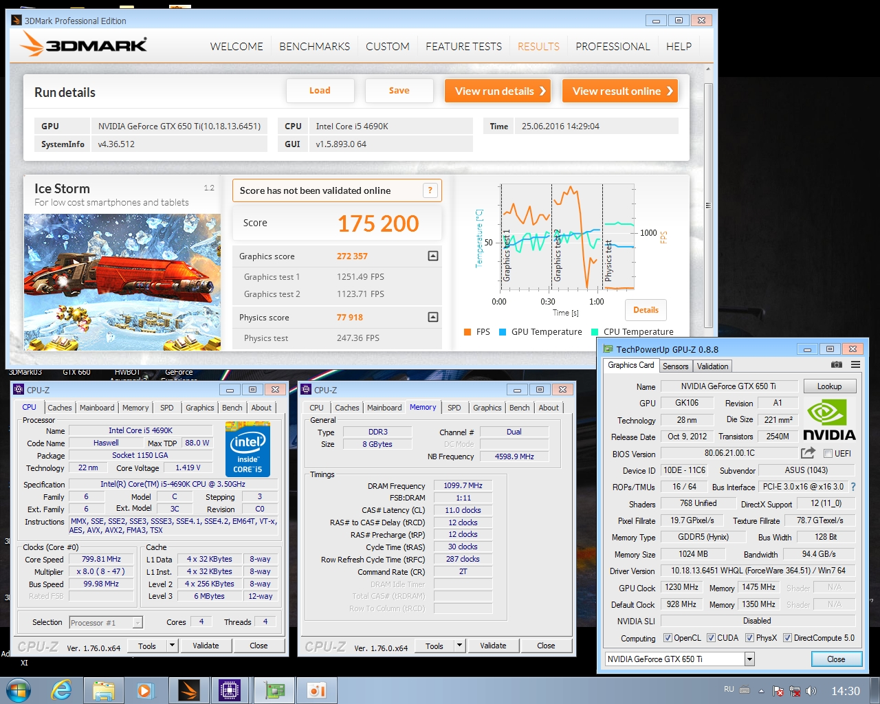The height and width of the screenshot is (704, 880).
Task: Toggle the DirectCompute 5.0 checkbox
Action: click(x=787, y=638)
